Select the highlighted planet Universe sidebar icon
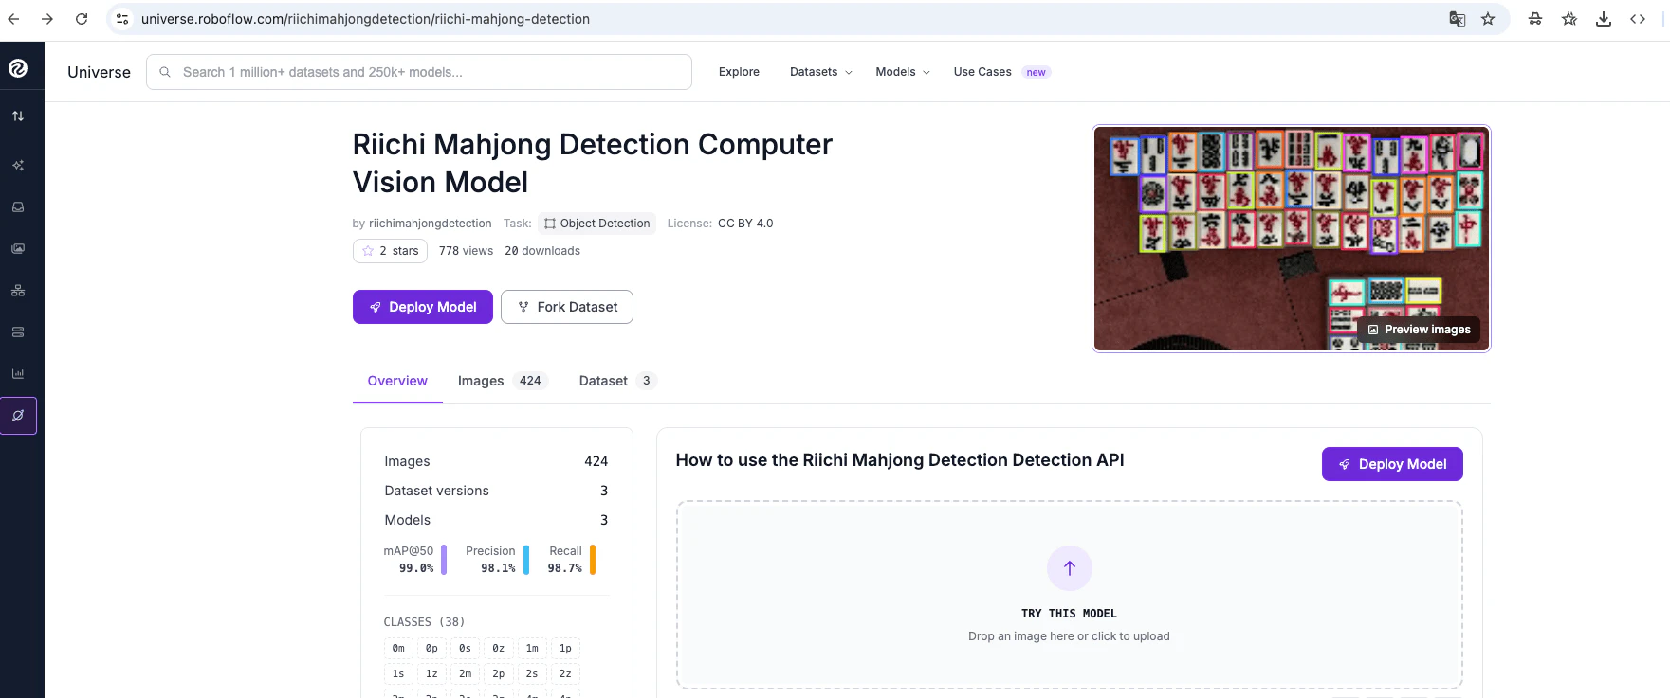 [x=18, y=416]
